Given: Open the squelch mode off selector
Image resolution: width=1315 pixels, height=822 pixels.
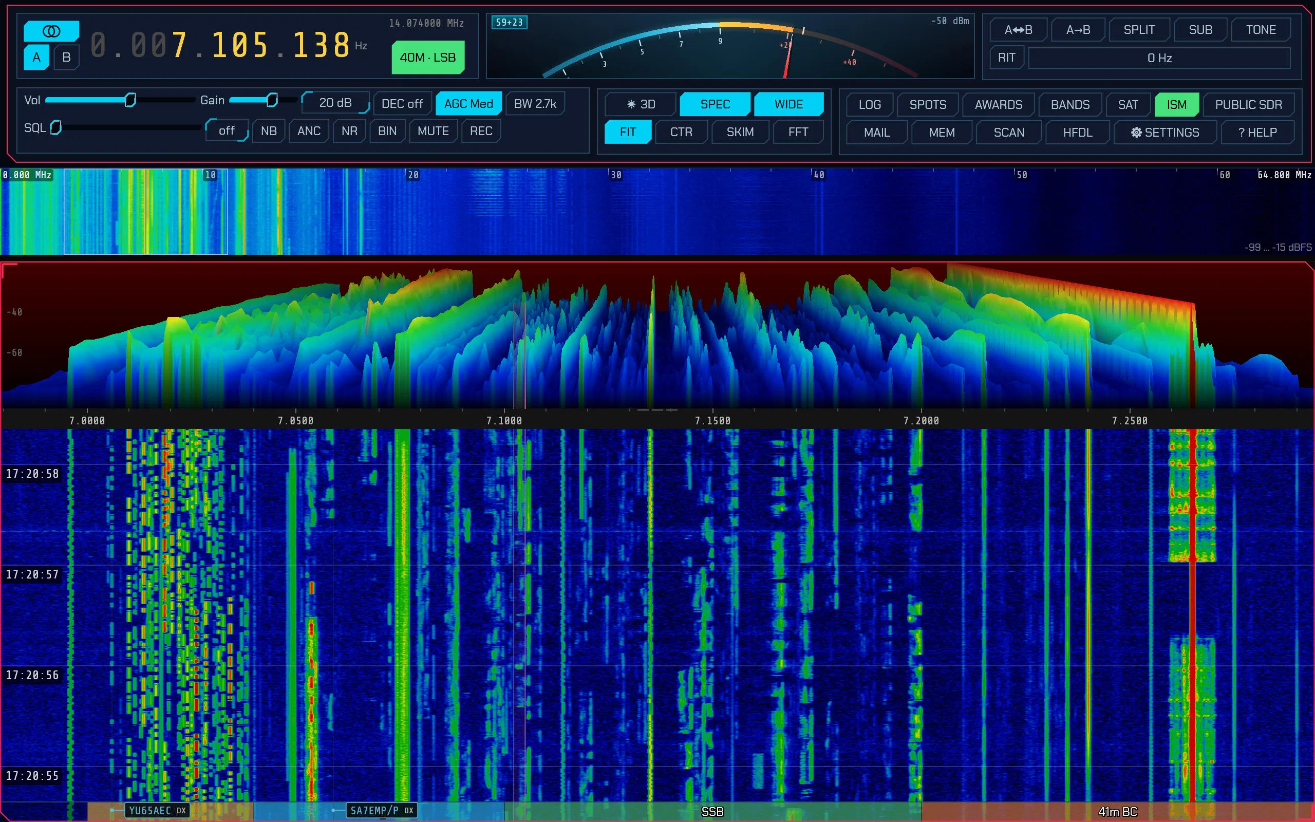Looking at the screenshot, I should (227, 130).
